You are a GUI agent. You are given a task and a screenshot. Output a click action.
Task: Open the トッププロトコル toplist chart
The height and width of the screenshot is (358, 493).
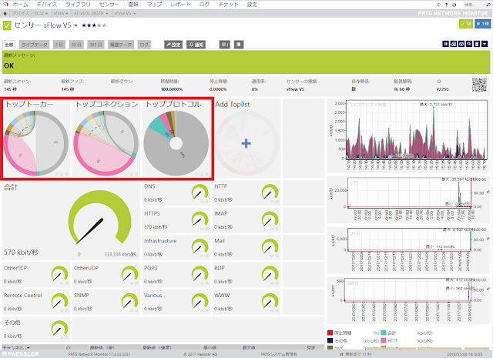click(x=176, y=143)
